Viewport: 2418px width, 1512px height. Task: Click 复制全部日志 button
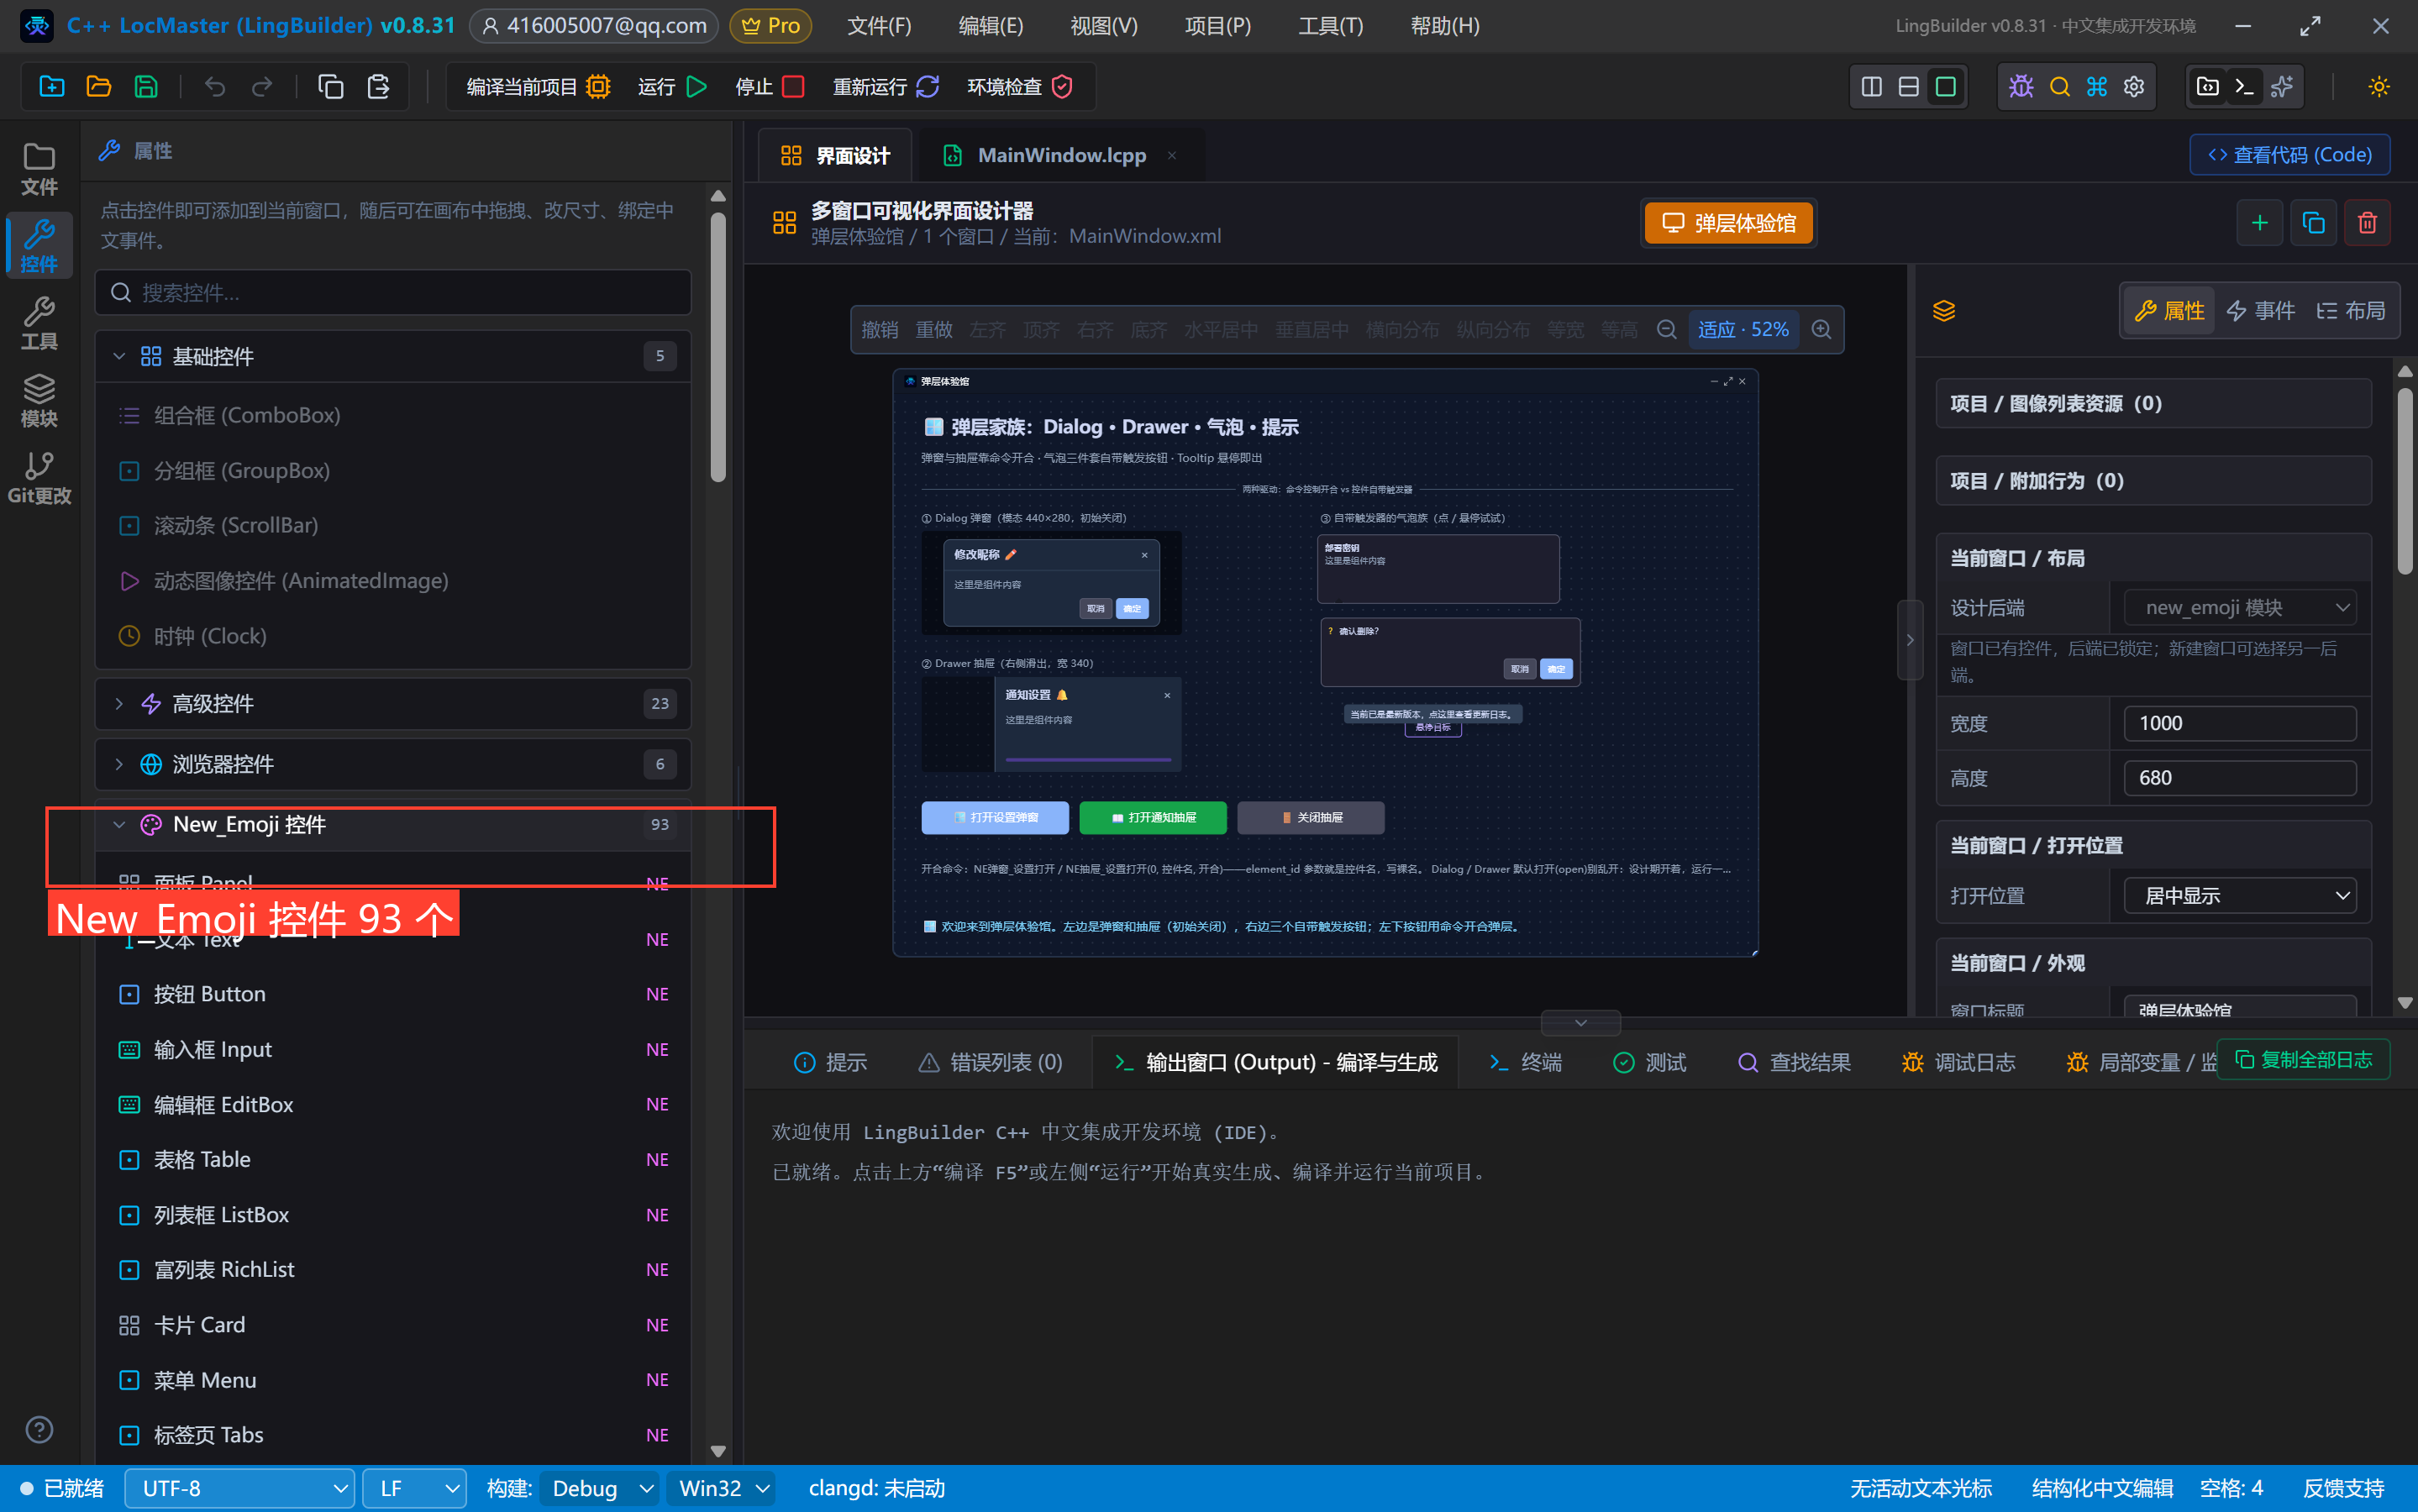(2303, 1059)
